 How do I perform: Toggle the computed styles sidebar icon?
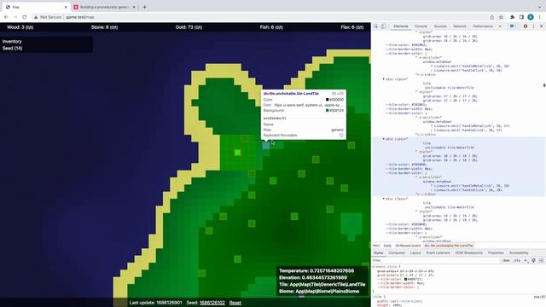pyautogui.click(x=541, y=260)
